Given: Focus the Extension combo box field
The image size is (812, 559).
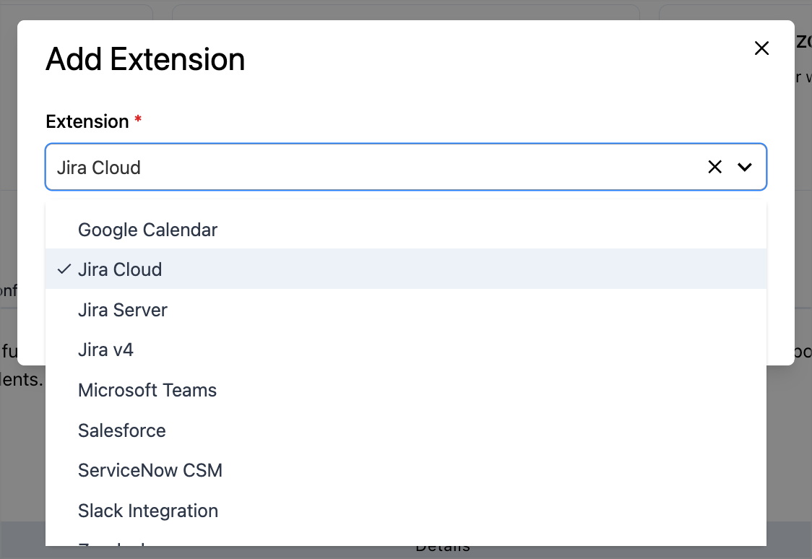Looking at the screenshot, I should point(361,168).
